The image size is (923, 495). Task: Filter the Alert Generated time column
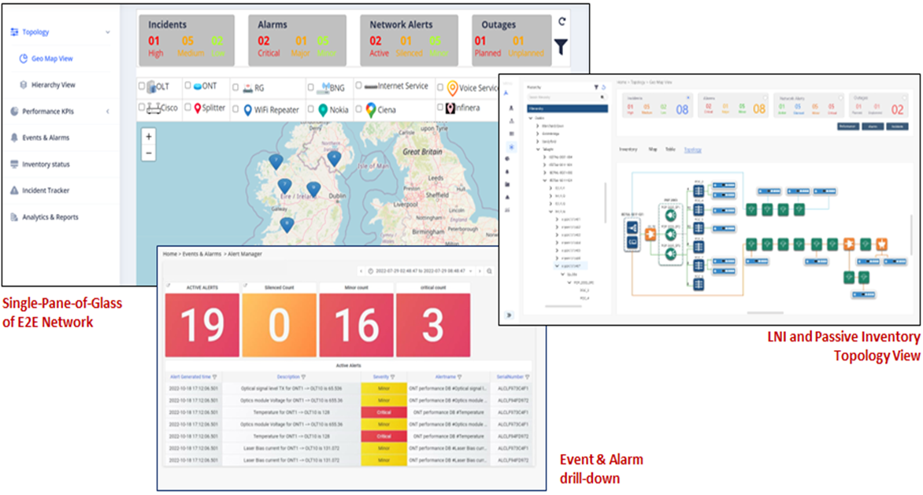pyautogui.click(x=214, y=377)
